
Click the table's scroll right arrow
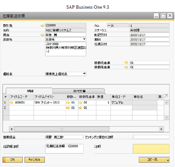pyautogui.click(x=161, y=129)
